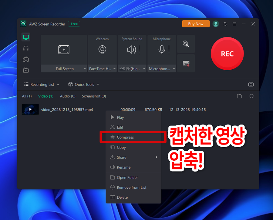Open the Share submenu
This screenshot has height=220, width=273.
pos(133,157)
